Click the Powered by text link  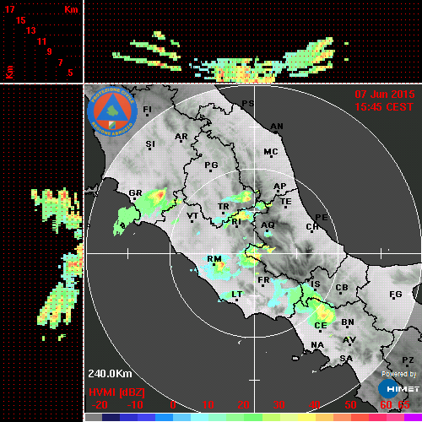pos(399,374)
